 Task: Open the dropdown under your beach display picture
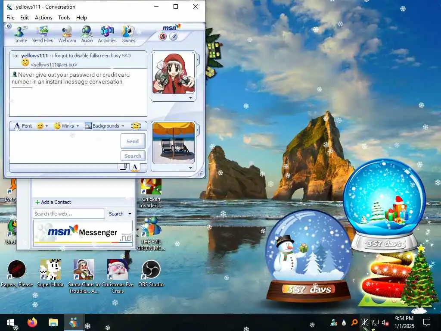190,168
